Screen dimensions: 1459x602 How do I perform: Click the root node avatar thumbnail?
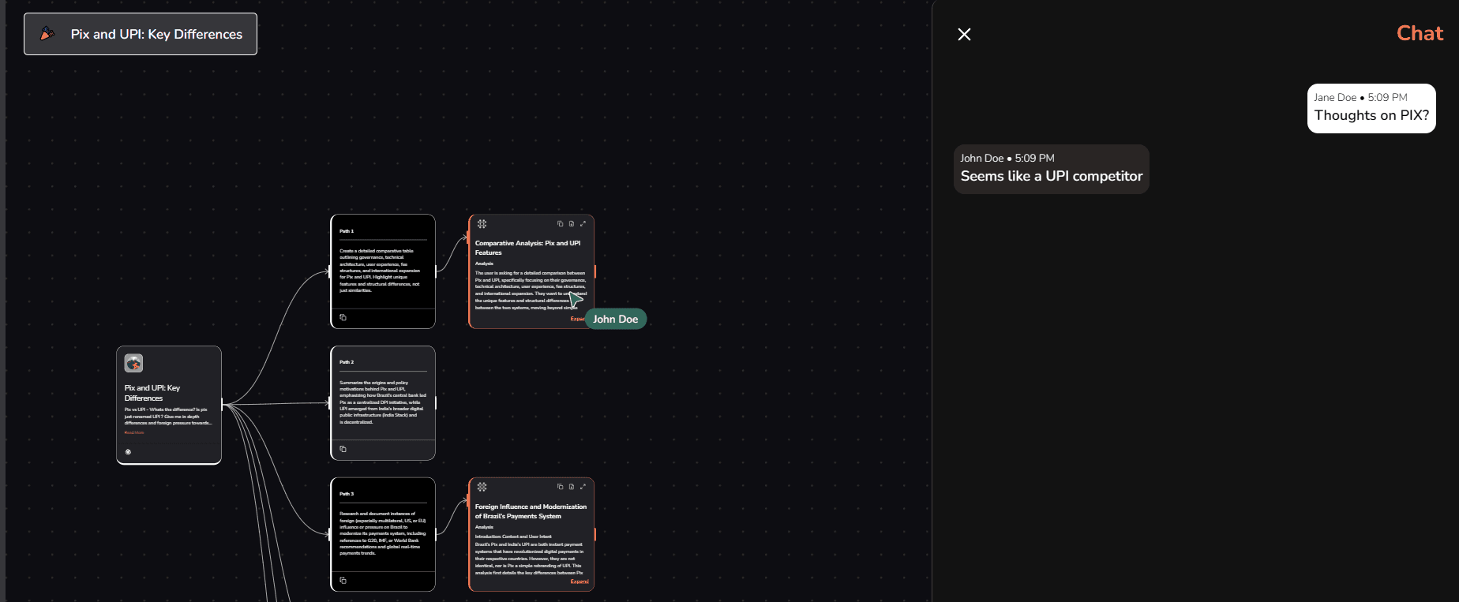pyautogui.click(x=133, y=363)
